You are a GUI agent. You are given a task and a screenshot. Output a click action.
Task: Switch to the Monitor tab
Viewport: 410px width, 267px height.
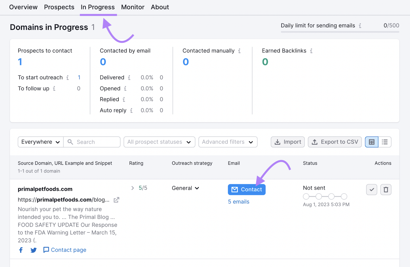point(132,7)
